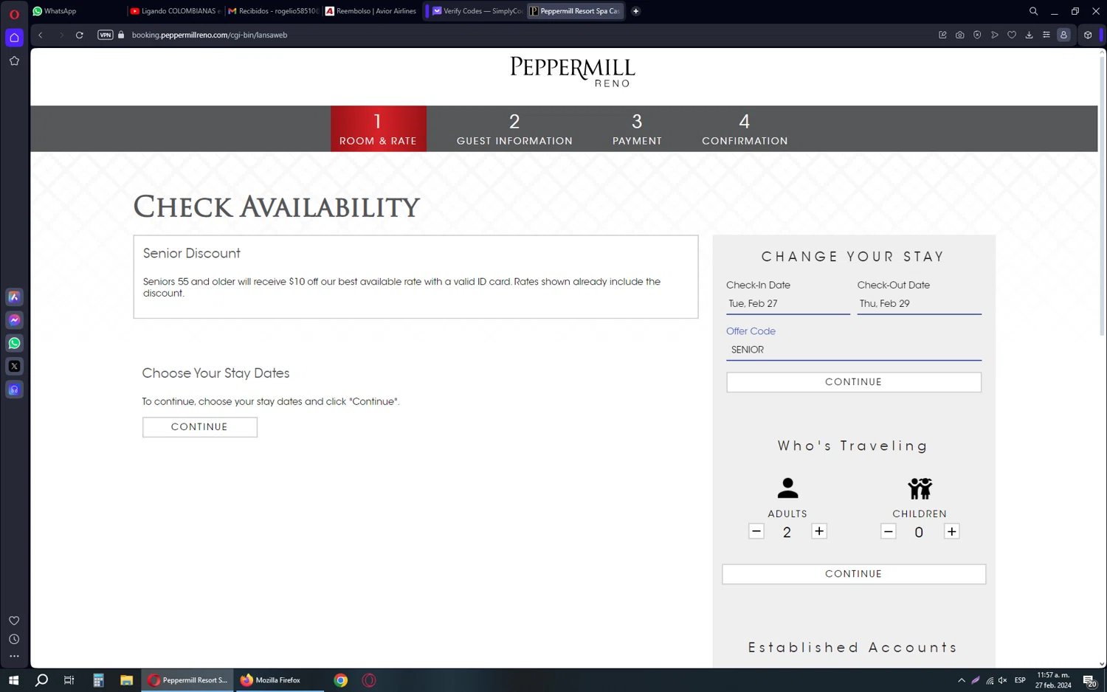The height and width of the screenshot is (692, 1107).
Task: Click Continue under Choose Your Stay Dates
Action: pyautogui.click(x=200, y=427)
